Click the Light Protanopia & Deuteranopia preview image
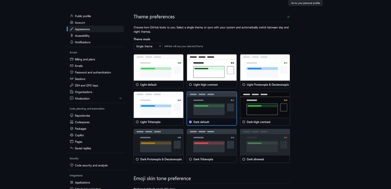The height and width of the screenshot is (189, 391). tap(265, 67)
